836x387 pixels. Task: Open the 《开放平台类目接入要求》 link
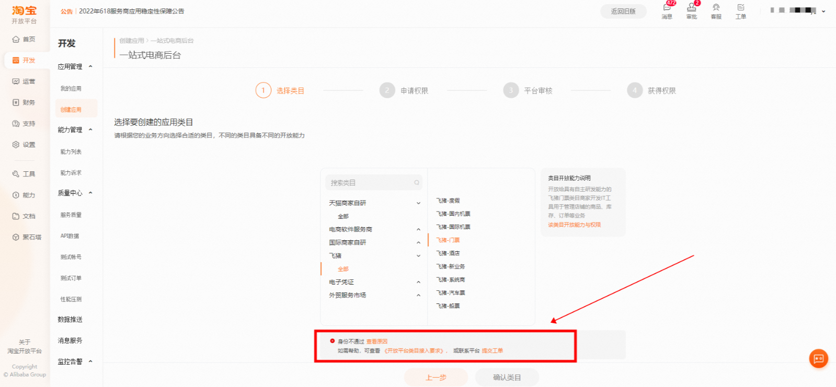click(x=414, y=351)
